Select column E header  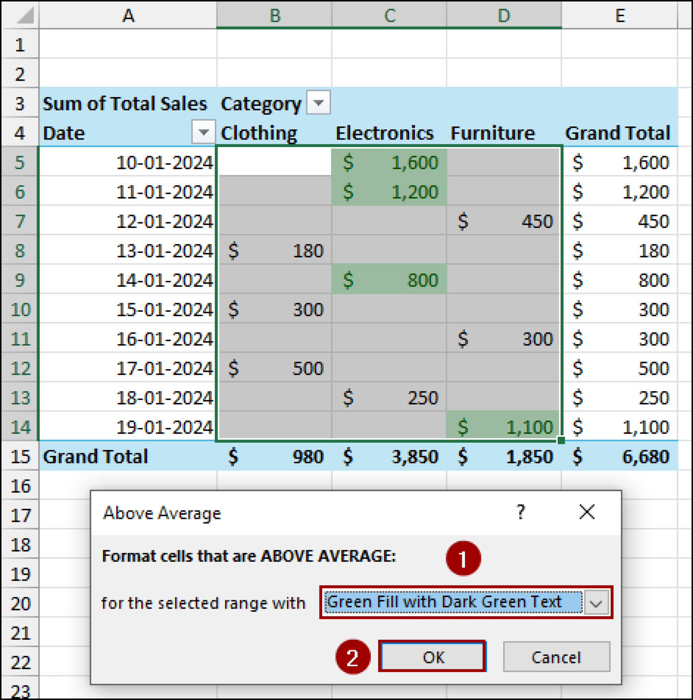(x=619, y=15)
